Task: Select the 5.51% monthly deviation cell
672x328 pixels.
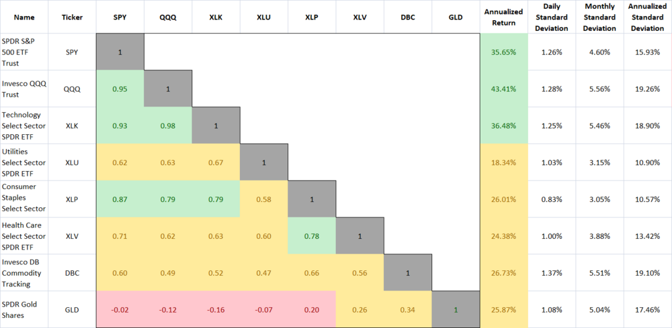Action: pyautogui.click(x=599, y=272)
